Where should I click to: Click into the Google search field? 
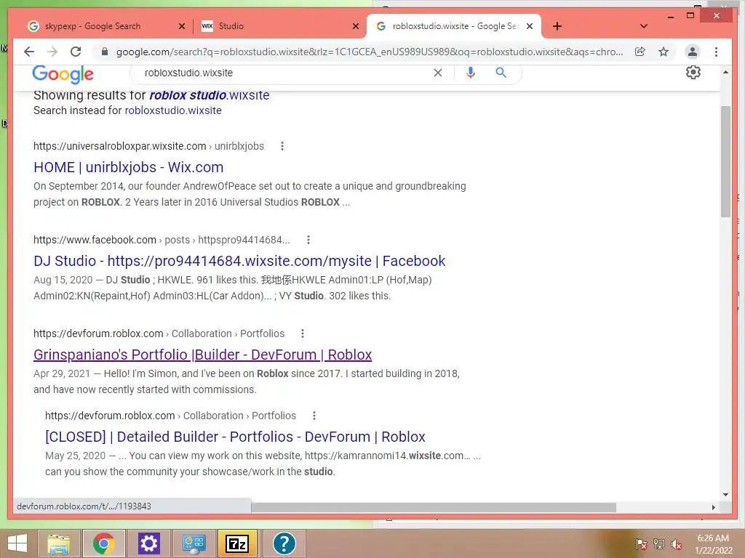(285, 73)
